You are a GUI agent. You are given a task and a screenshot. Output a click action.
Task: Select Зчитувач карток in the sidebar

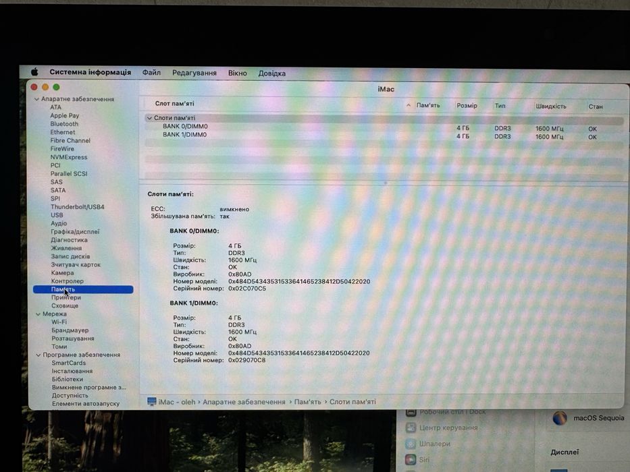[76, 265]
